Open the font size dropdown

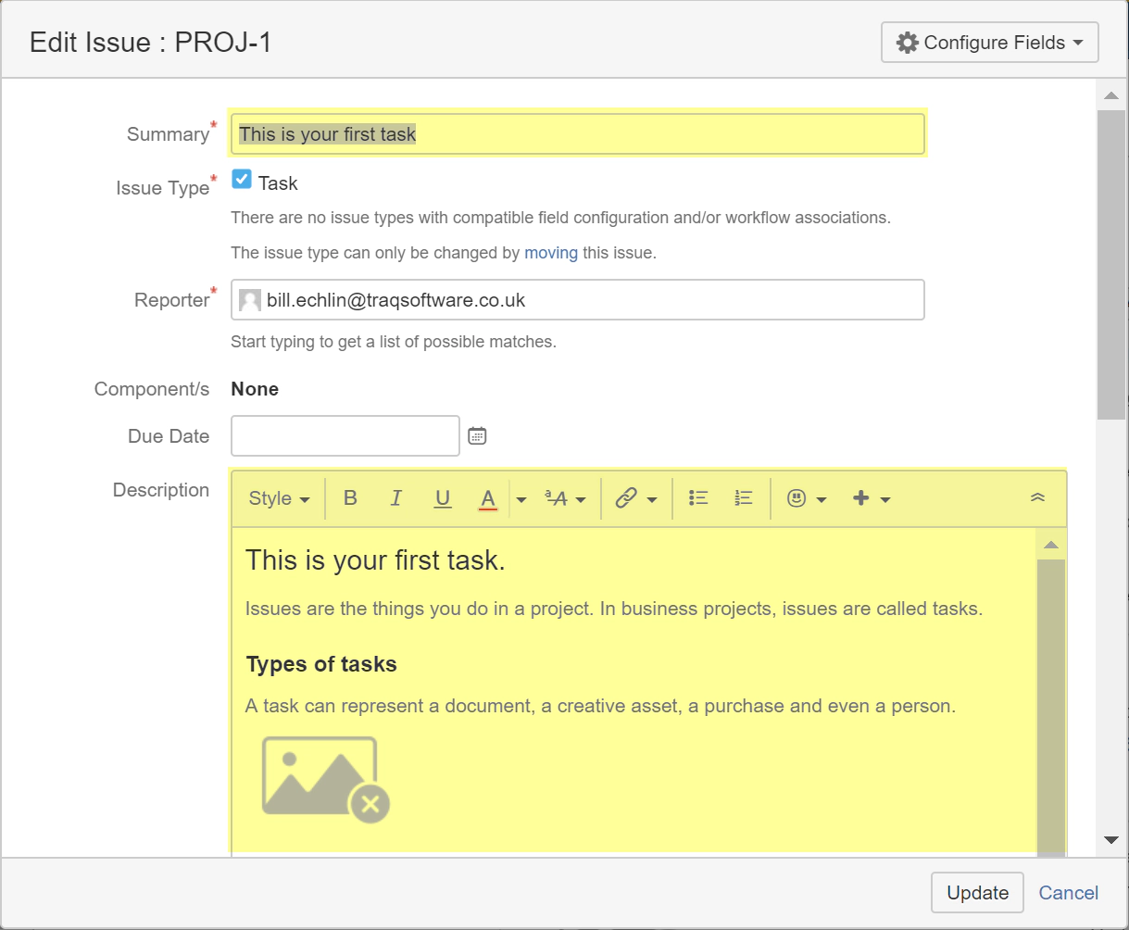click(561, 498)
